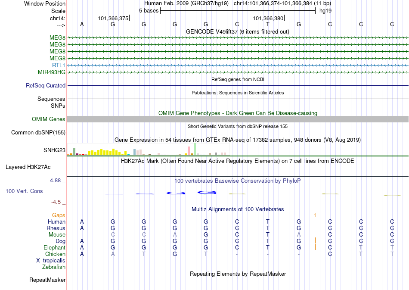Click the orange Gaps label
Viewport: 409px width, 290px height.
(x=59, y=215)
